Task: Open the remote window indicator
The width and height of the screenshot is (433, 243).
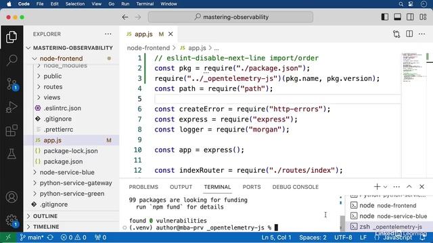Action: [7, 237]
